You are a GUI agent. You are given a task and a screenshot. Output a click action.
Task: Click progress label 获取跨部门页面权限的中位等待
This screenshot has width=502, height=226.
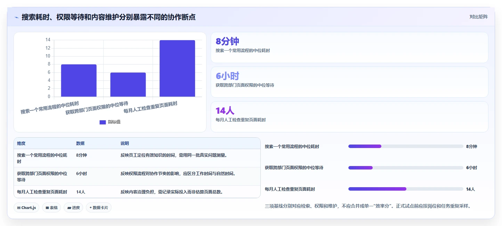point(294,168)
